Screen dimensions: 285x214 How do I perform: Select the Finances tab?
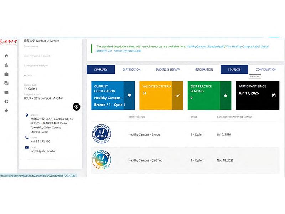pyautogui.click(x=234, y=70)
